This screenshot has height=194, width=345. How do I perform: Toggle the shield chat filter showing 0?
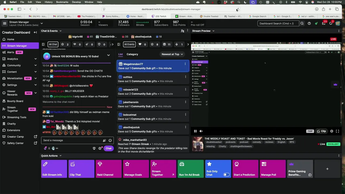click(x=102, y=44)
